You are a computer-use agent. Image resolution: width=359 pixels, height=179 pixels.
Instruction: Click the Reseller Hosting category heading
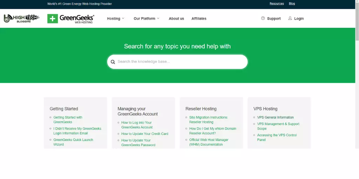pos(201,109)
